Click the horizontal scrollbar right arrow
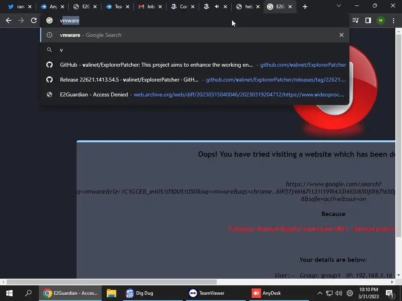Screen dimensions: 402x301 click(x=392, y=282)
